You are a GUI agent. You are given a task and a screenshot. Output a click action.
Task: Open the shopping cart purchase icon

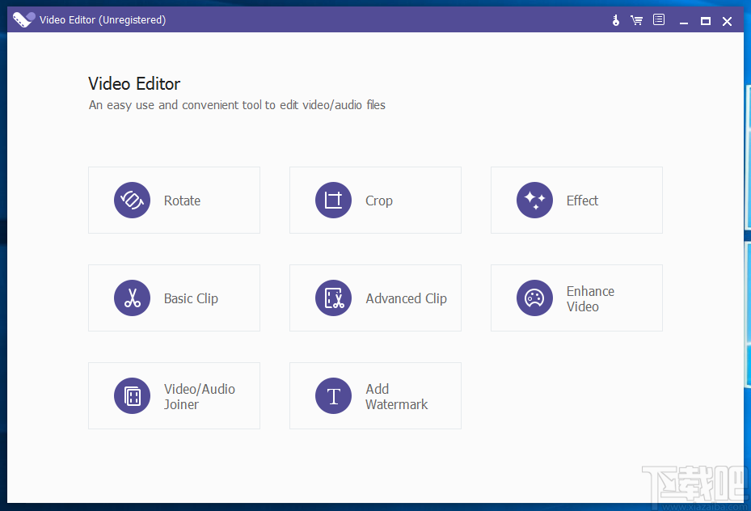click(x=636, y=20)
